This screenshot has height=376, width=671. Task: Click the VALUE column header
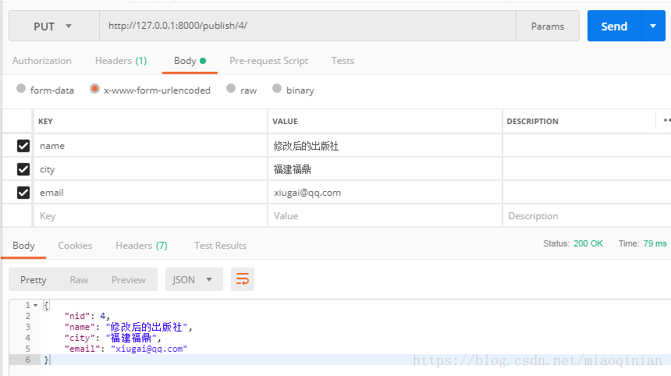point(285,122)
